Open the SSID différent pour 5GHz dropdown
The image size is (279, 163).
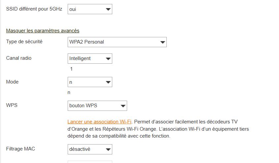89,9
